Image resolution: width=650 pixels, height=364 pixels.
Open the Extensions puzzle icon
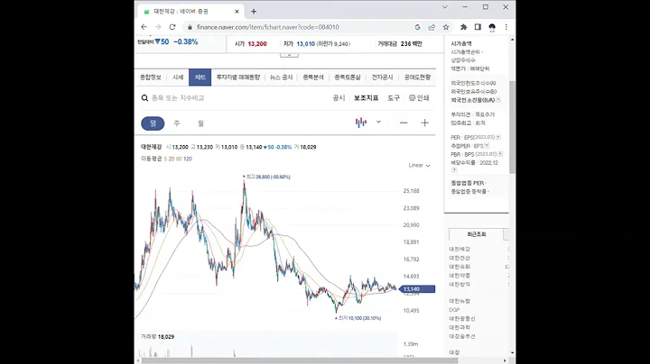pos(463,27)
